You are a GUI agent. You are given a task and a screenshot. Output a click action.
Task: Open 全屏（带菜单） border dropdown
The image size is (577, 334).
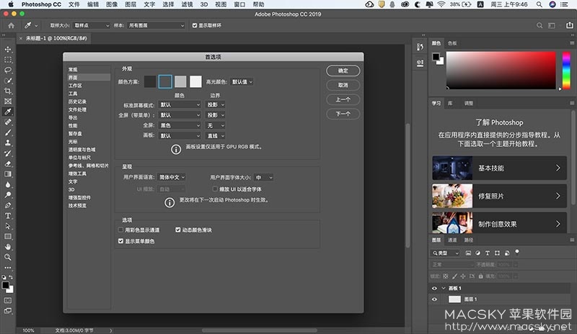216,115
